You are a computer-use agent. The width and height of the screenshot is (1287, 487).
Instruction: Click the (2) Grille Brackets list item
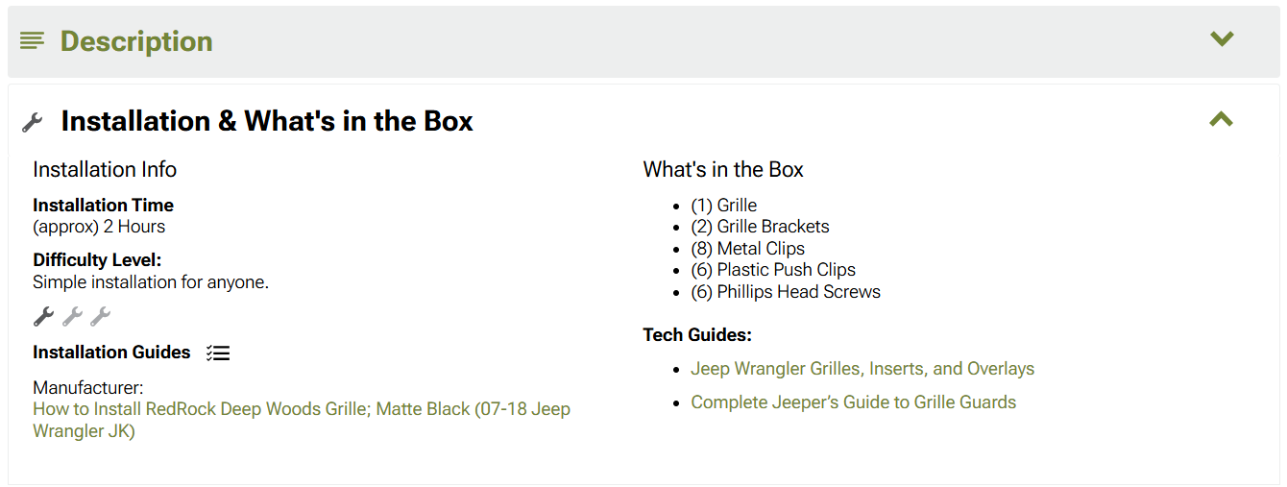(760, 227)
